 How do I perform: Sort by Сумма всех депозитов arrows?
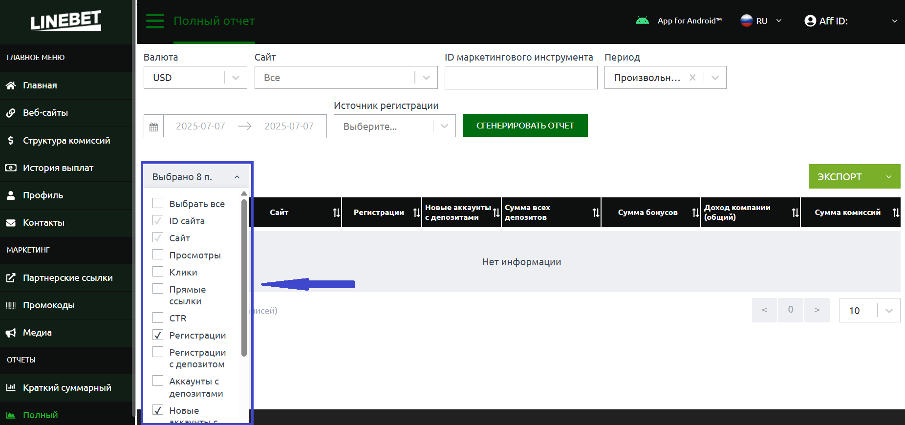click(x=596, y=212)
